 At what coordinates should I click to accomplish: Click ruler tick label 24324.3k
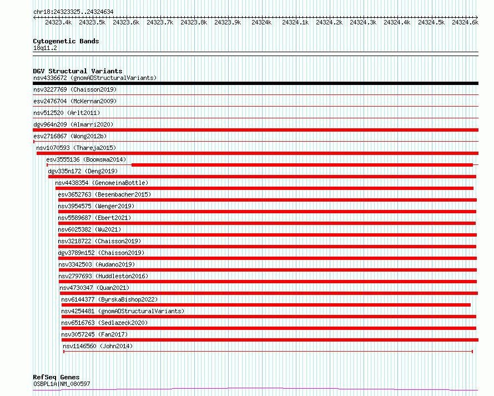(363, 22)
